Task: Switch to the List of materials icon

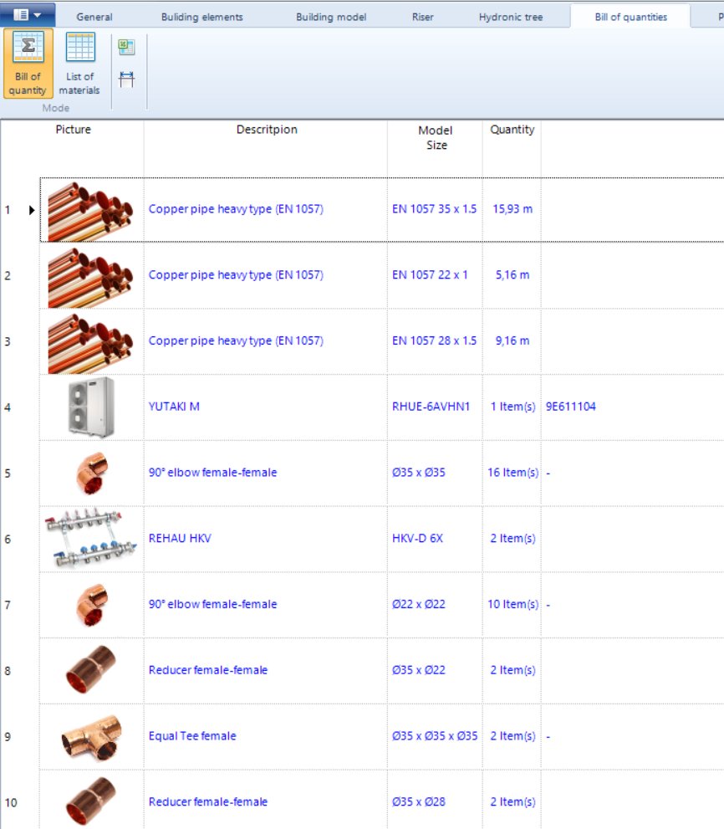Action: click(79, 63)
